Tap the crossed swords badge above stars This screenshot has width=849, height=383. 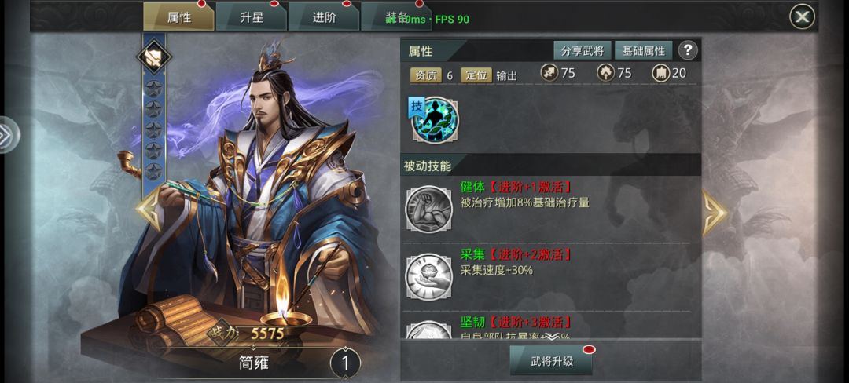coord(154,57)
